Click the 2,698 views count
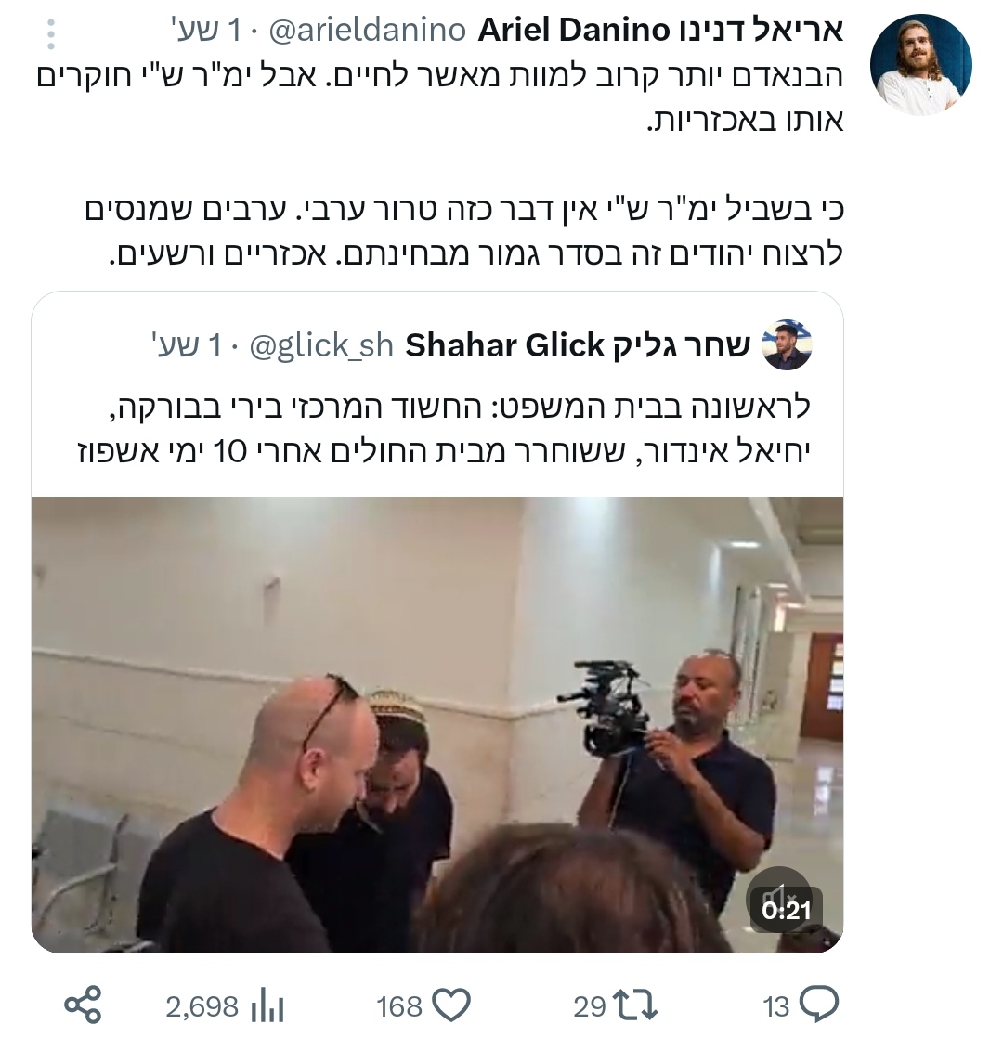The height and width of the screenshot is (1037, 1003). (202, 1006)
